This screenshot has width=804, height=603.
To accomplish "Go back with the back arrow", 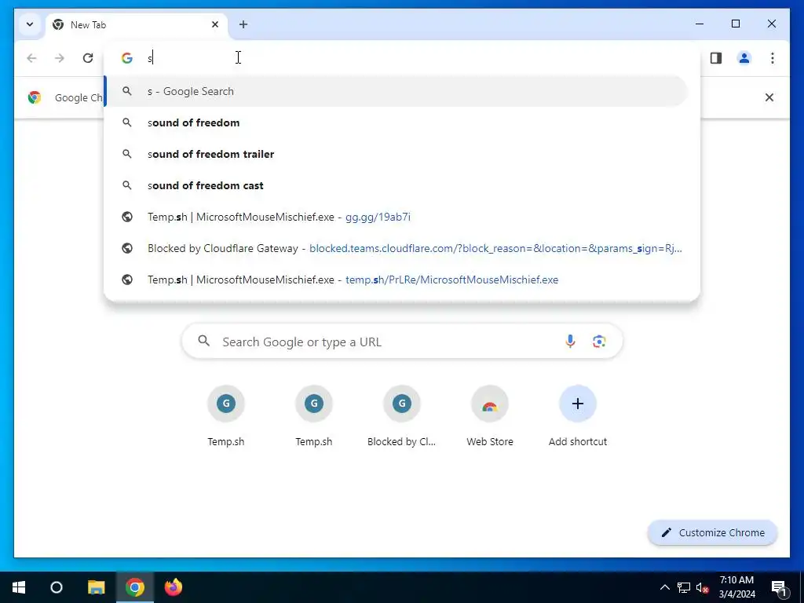I will click(31, 58).
